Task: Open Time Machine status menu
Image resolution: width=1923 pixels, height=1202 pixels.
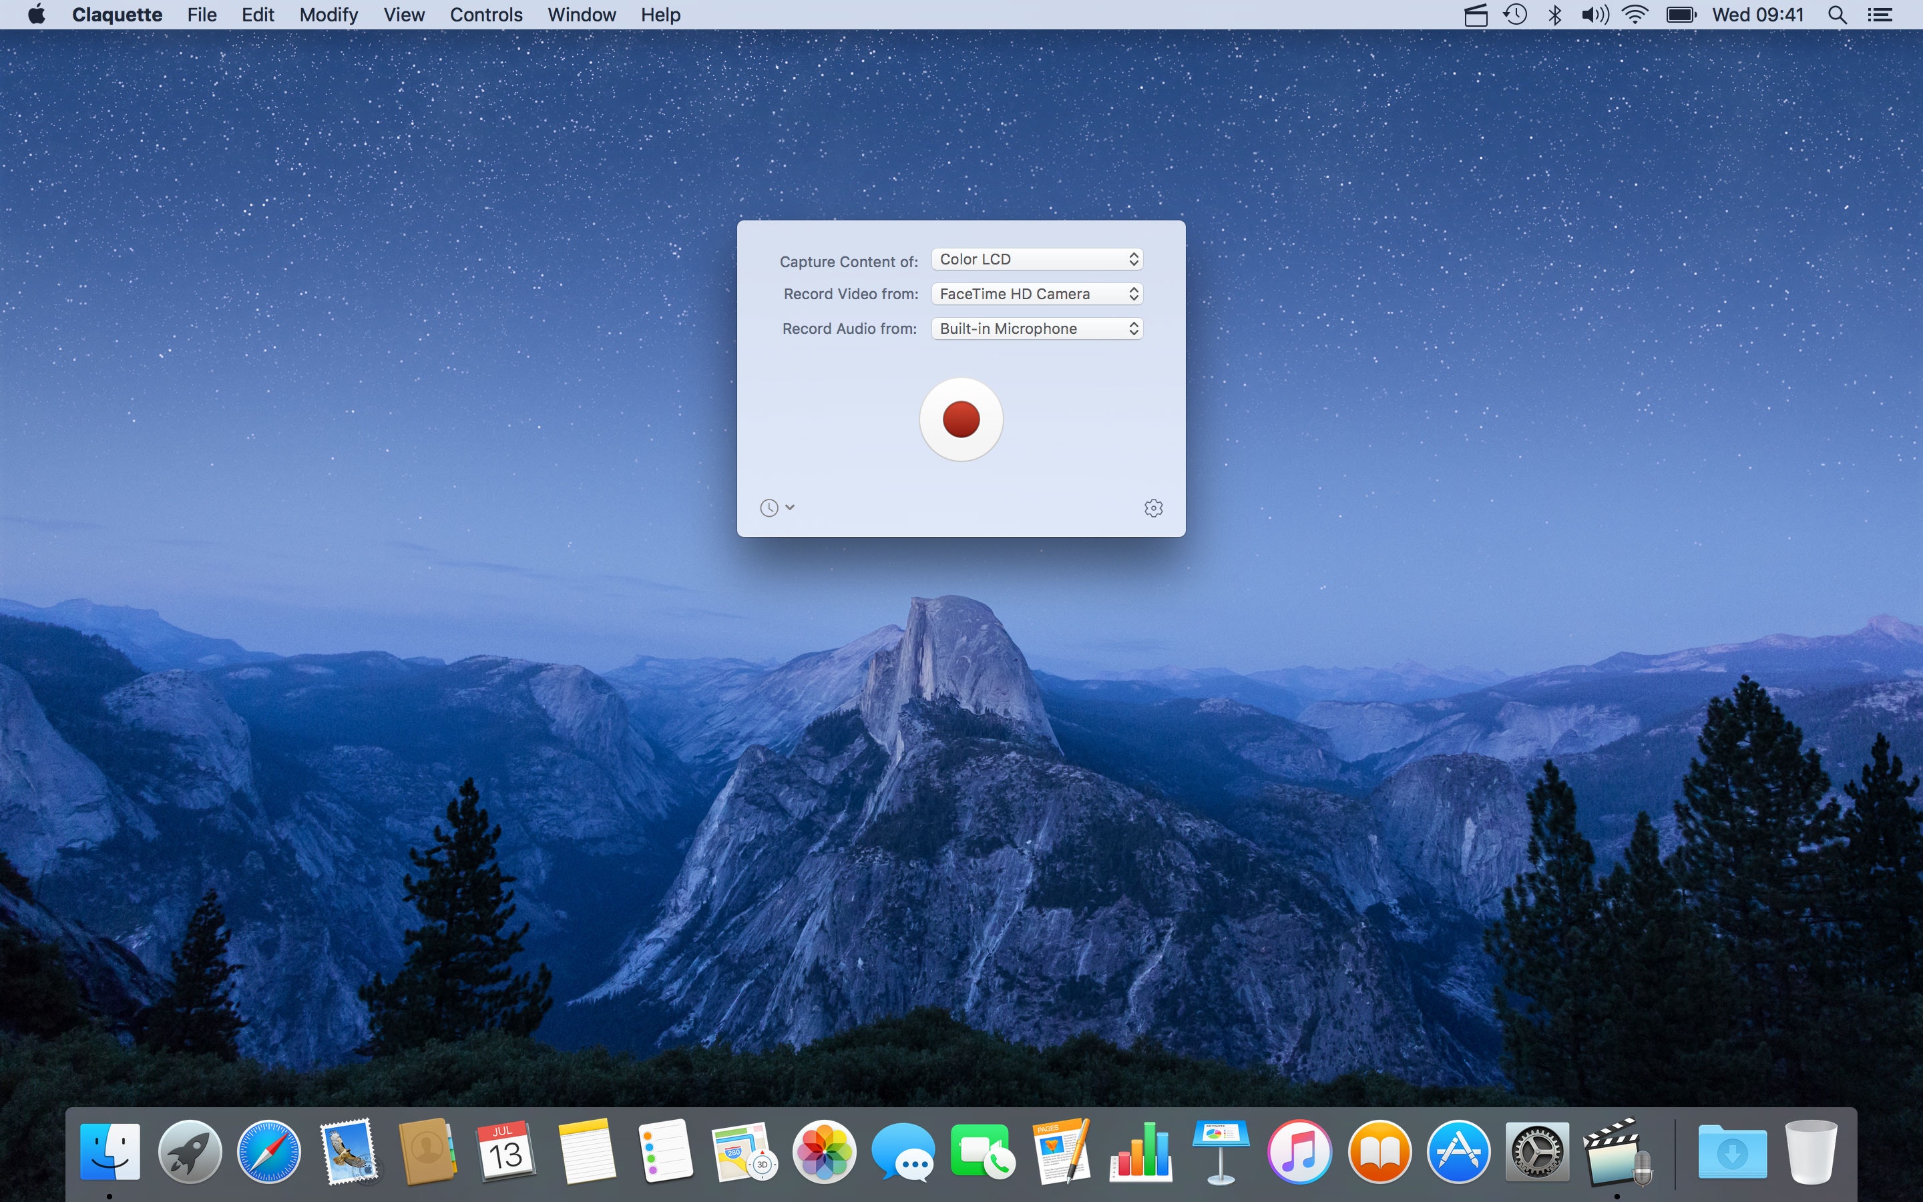Action: 1514,15
